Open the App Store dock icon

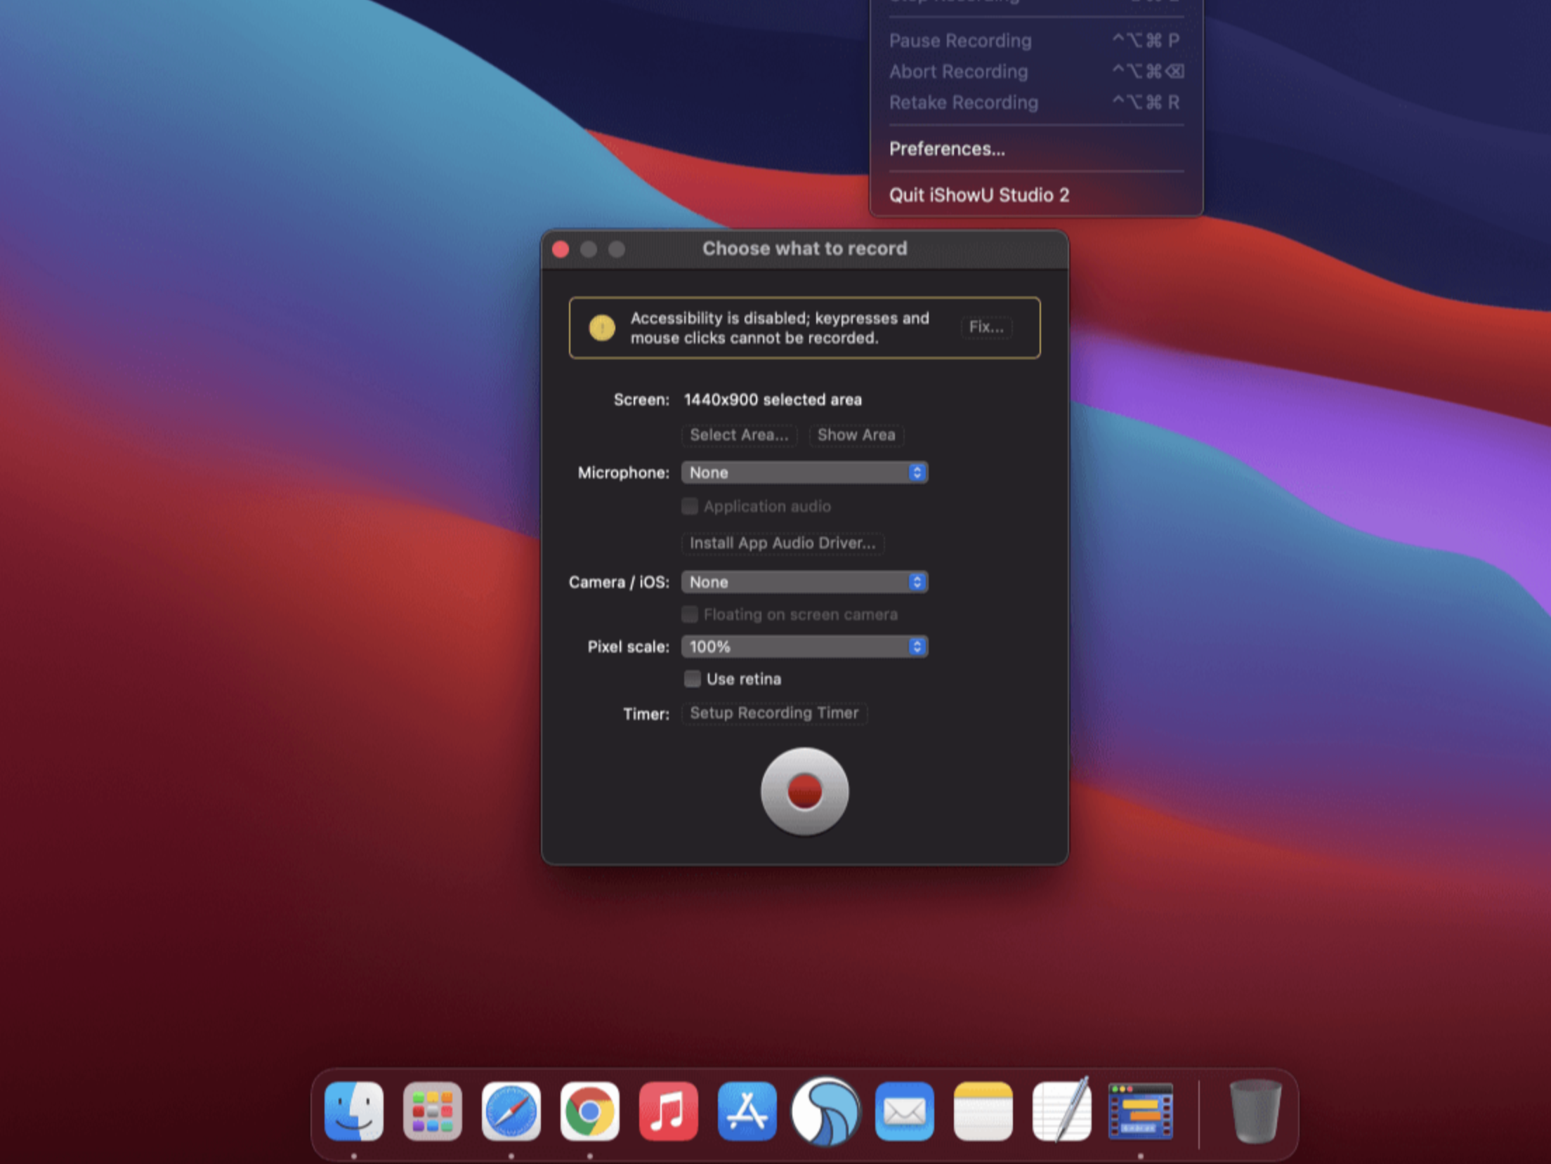(x=747, y=1111)
